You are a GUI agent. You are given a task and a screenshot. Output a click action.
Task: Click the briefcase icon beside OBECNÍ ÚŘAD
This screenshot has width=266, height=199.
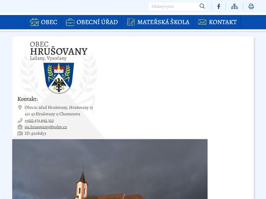70,22
